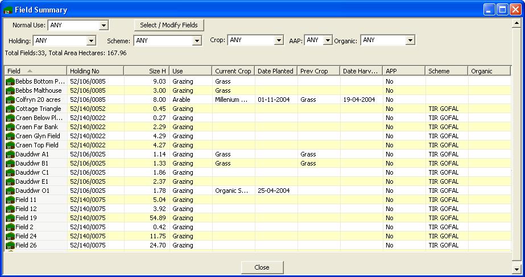Screen dimensions: 525x277
Task: Open the Normal Use dropdown
Action: point(104,25)
